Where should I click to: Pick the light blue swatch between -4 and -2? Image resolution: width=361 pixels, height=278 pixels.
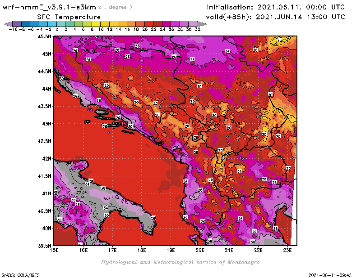click(x=43, y=24)
